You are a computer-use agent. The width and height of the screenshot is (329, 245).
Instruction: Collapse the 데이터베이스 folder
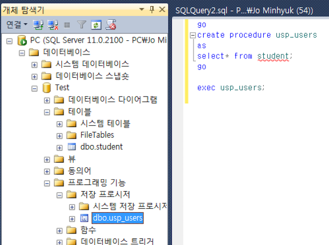[x=22, y=53]
